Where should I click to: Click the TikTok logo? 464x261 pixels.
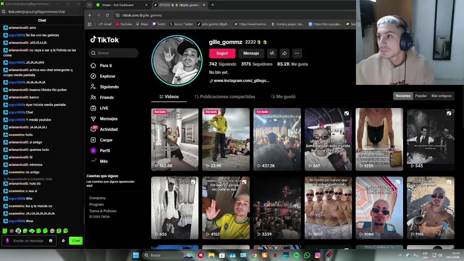(x=104, y=40)
